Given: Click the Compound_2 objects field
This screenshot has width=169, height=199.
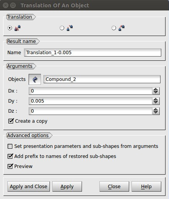Looking at the screenshot, I should pyautogui.click(x=102, y=79).
